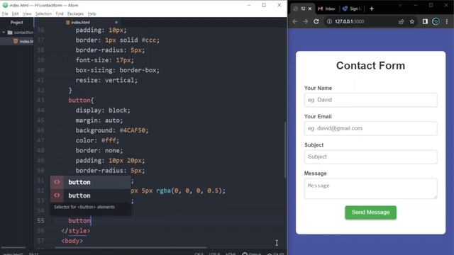
Task: Click 'resize: vertical;' line
Action: tap(106, 80)
